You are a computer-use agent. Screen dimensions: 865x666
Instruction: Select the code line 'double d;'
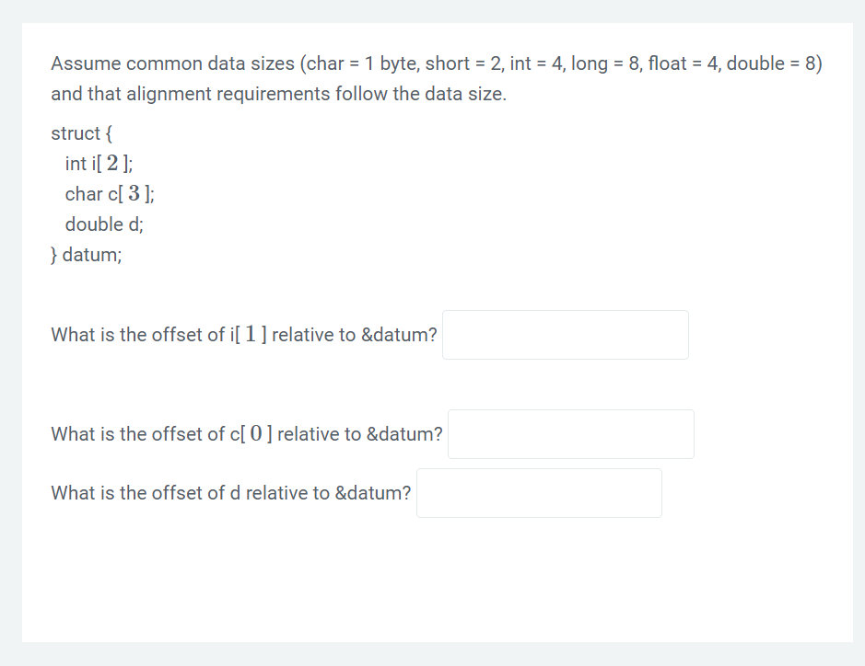(102, 224)
